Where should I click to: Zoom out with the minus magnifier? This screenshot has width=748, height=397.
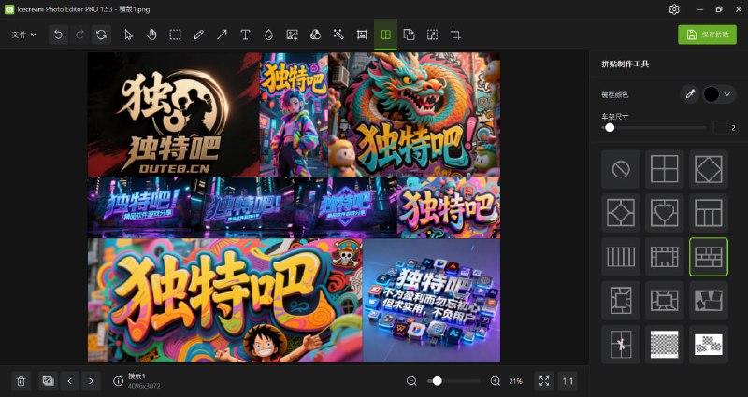[411, 381]
